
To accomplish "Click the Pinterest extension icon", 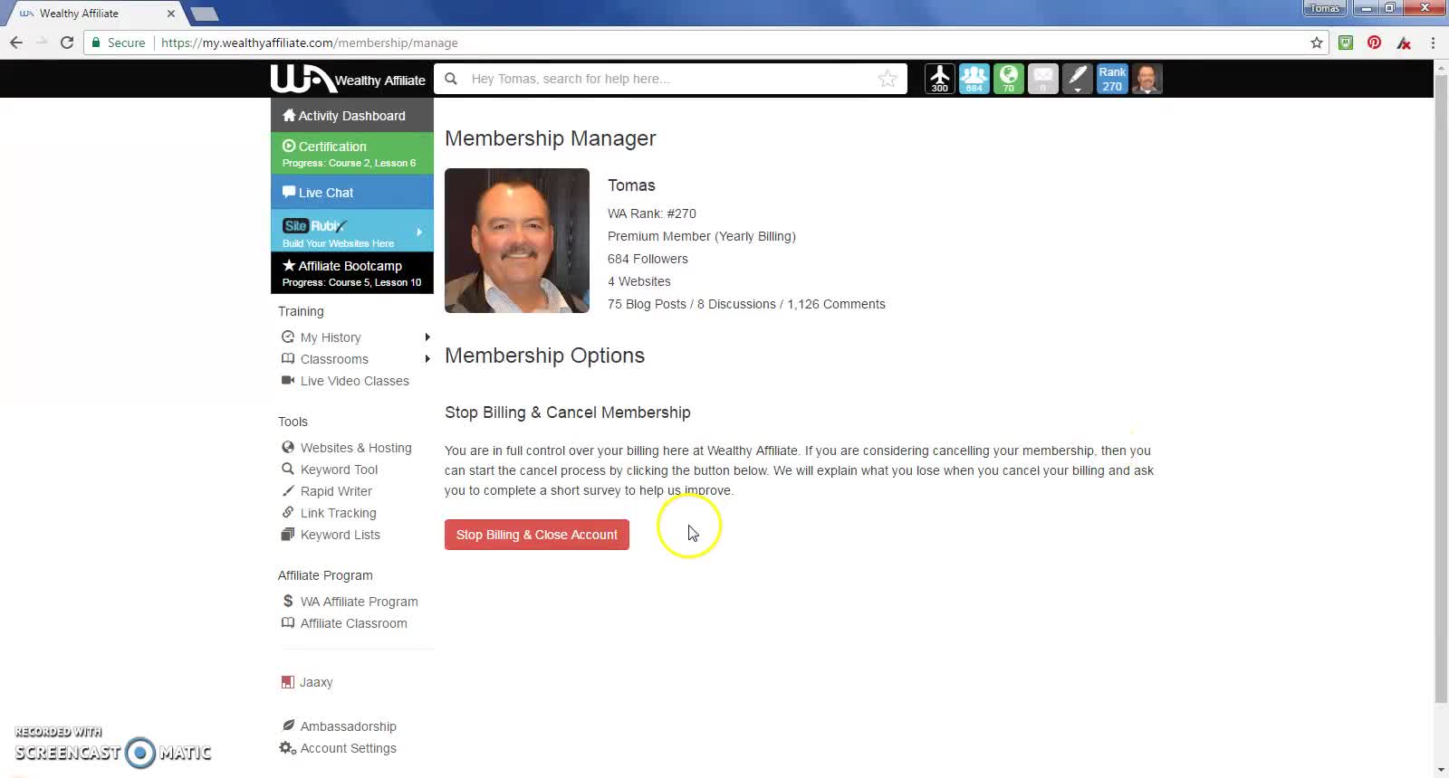I will [1375, 43].
